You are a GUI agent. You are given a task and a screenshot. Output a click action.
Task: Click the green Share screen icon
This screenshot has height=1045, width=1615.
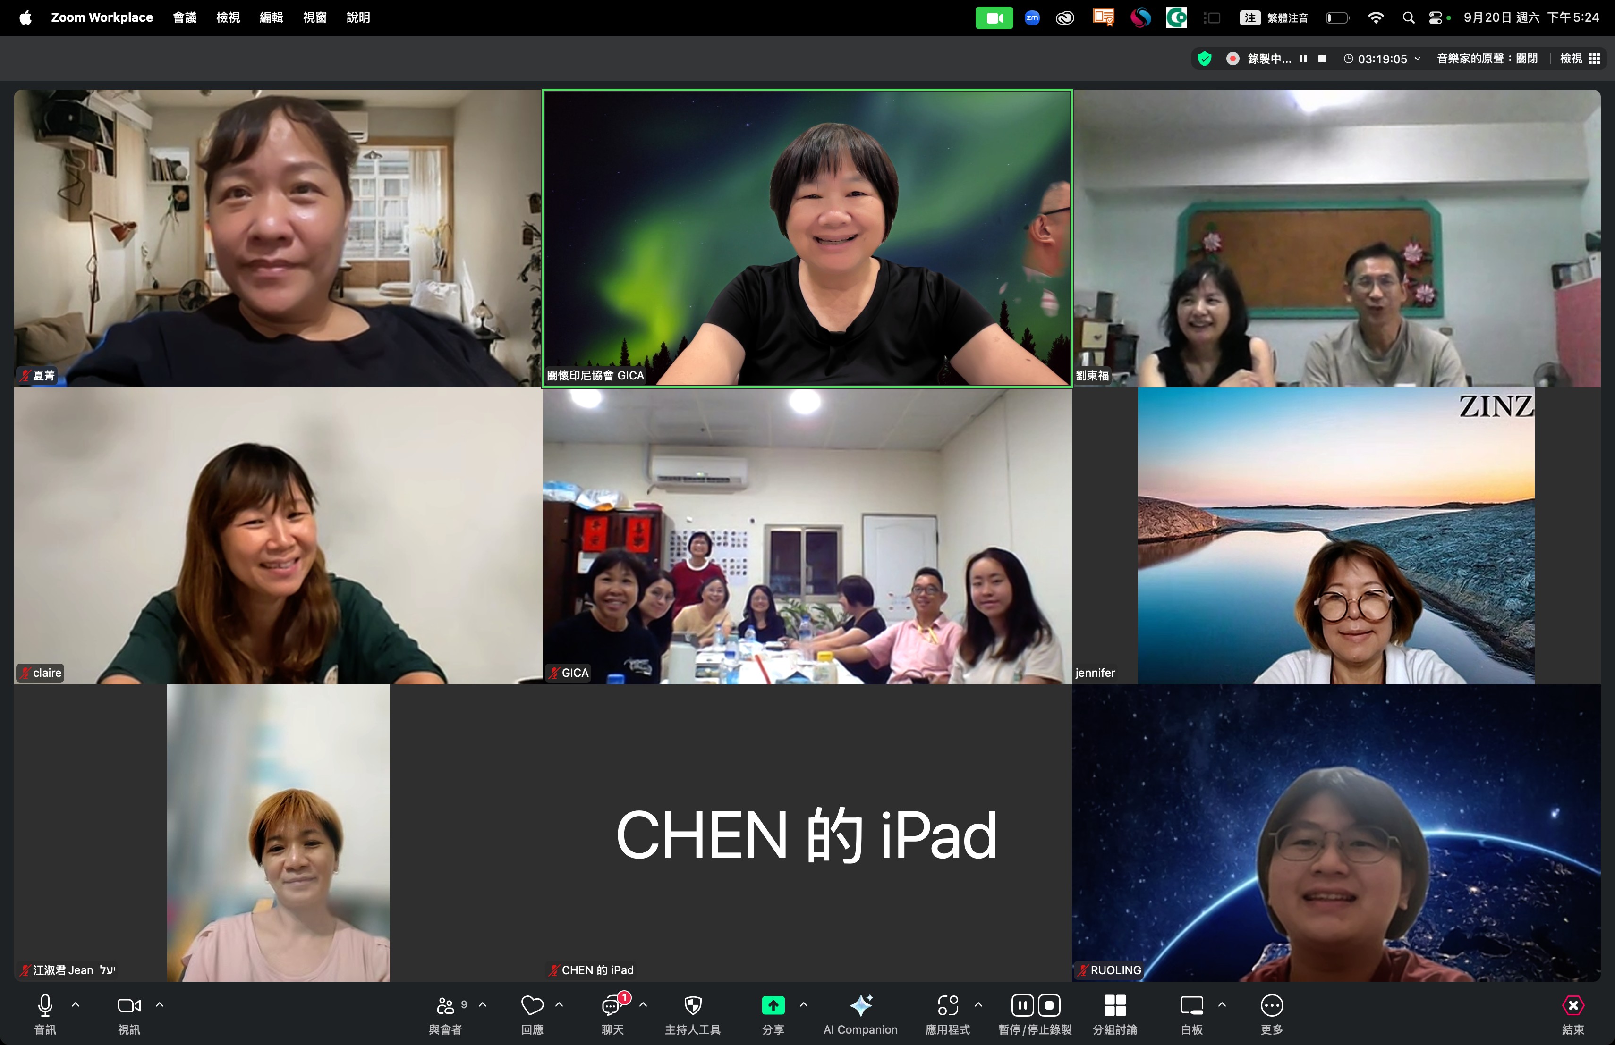(x=773, y=1006)
